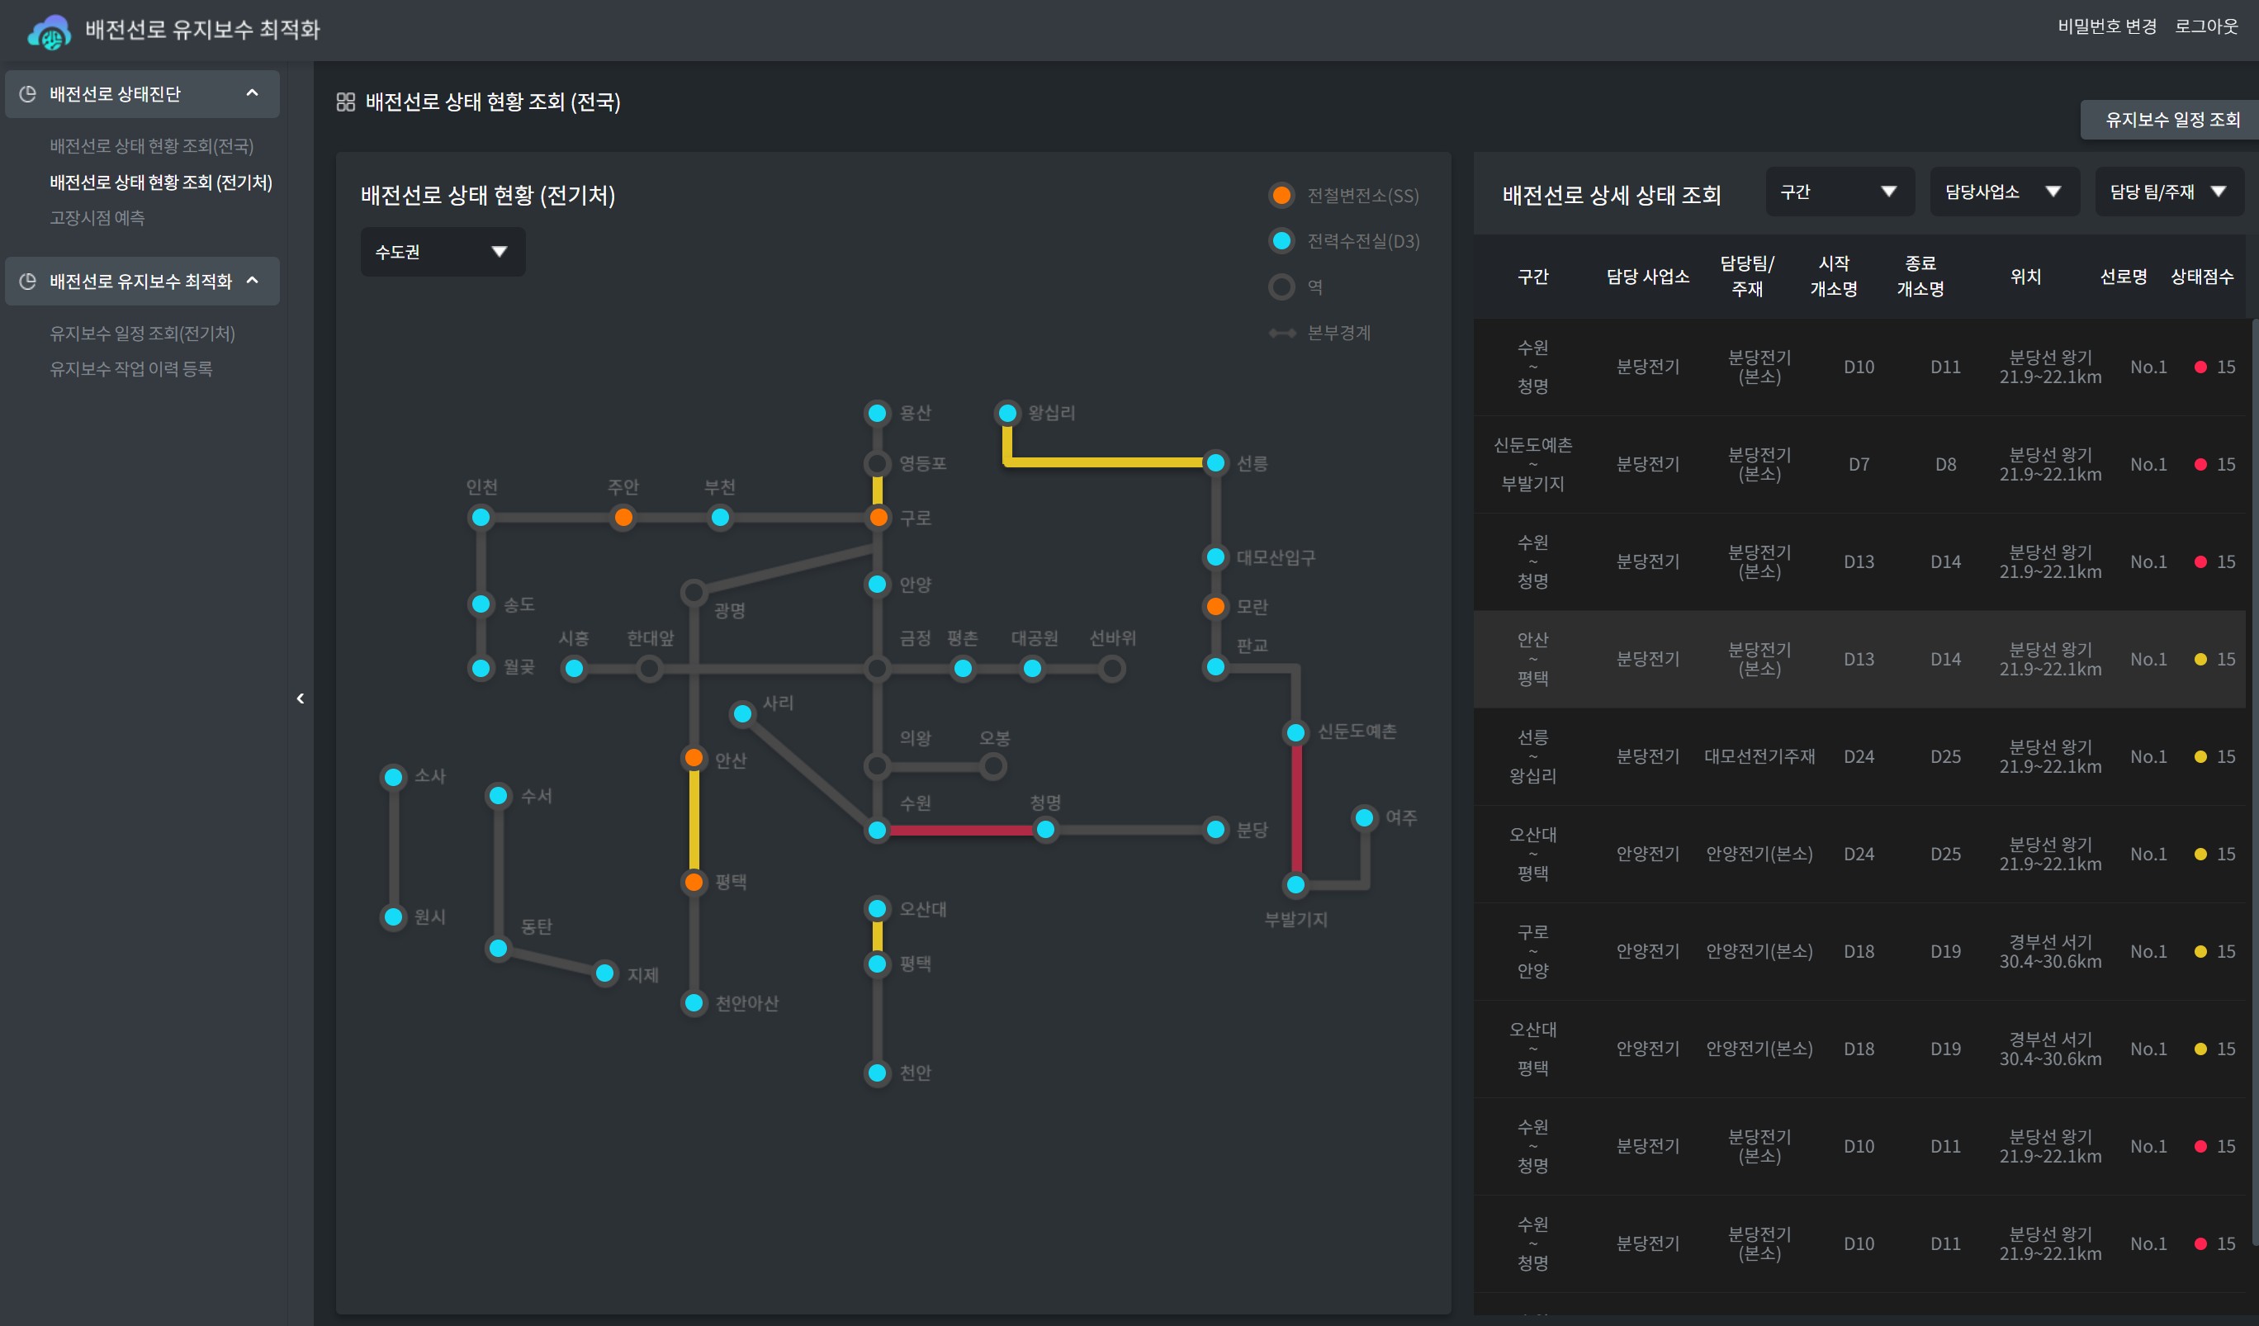Screen dimensions: 2259x1326
Task: Click the sidebar collapse arrow icon
Action: pos(301,699)
